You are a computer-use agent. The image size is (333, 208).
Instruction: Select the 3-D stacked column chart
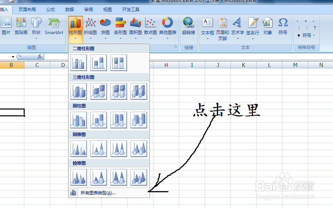(x=99, y=91)
